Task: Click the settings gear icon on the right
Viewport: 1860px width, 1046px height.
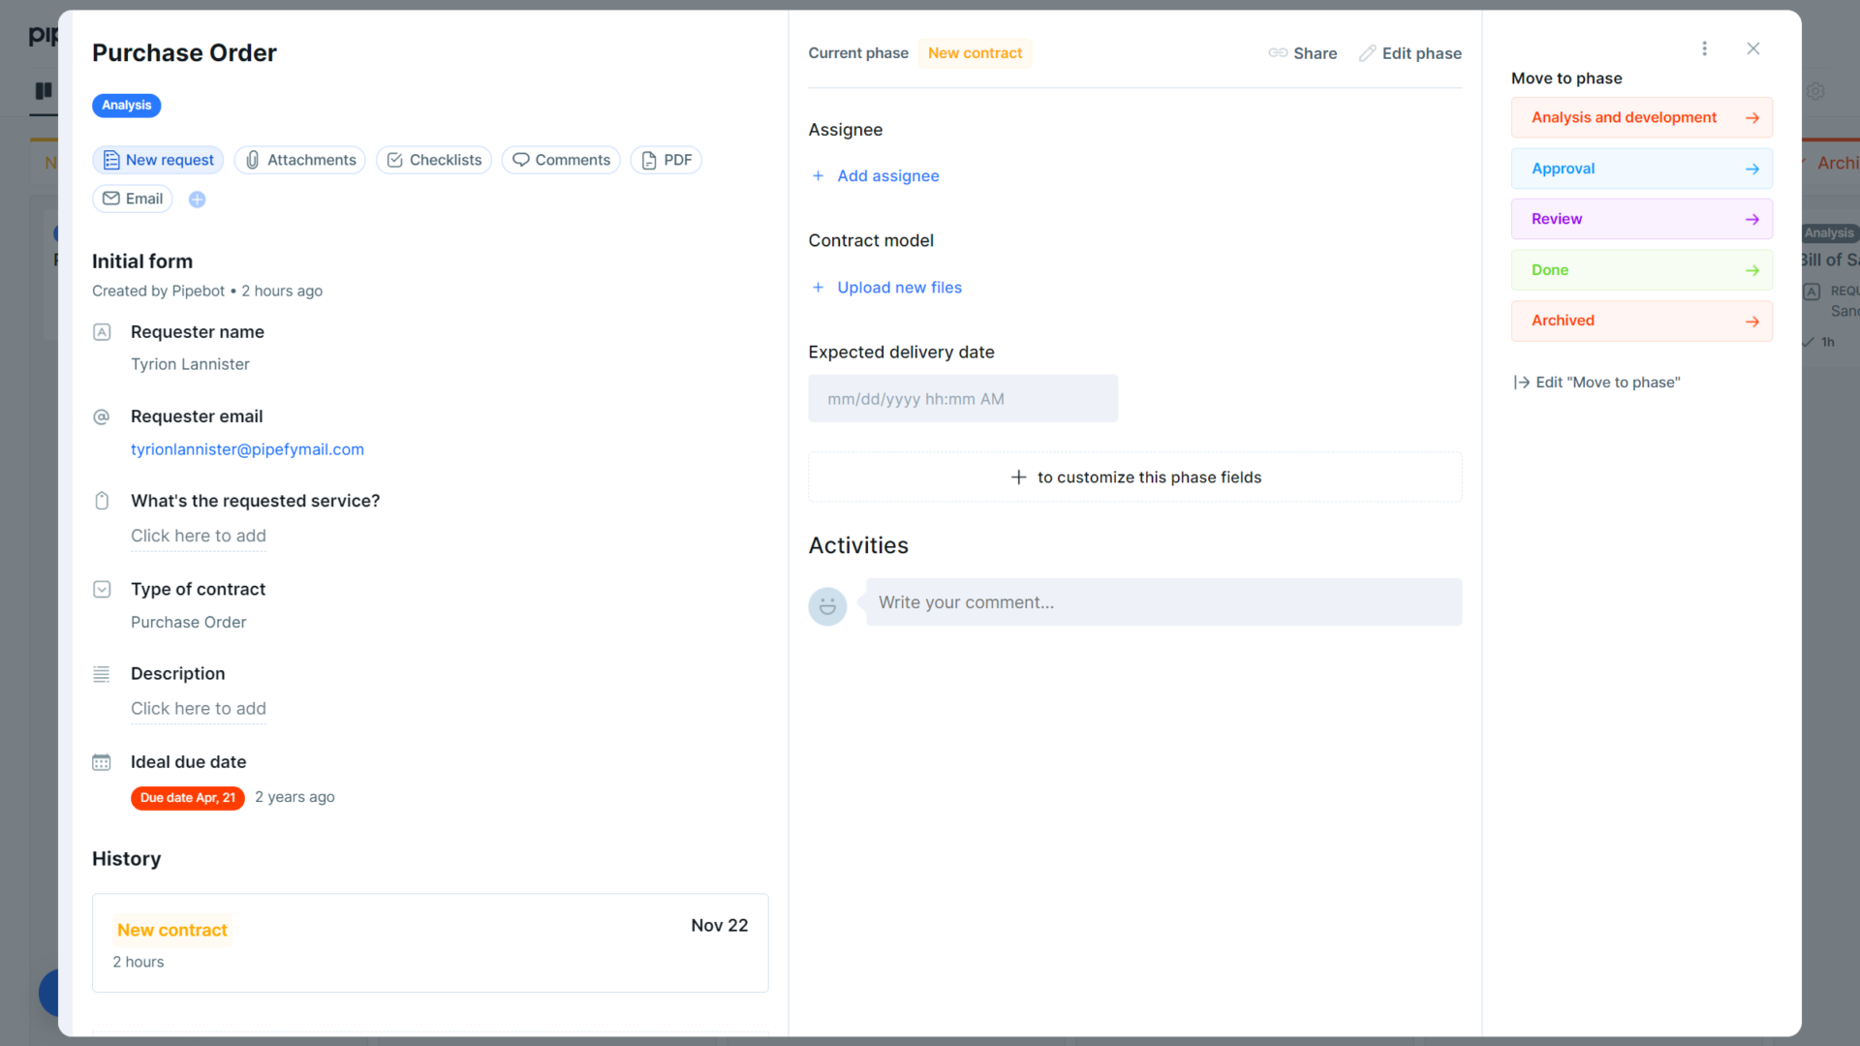Action: coord(1816,91)
